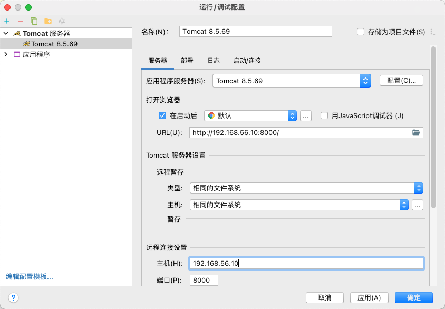Click the 应用程序服务器(S): label
The width and height of the screenshot is (445, 309).
coord(176,81)
